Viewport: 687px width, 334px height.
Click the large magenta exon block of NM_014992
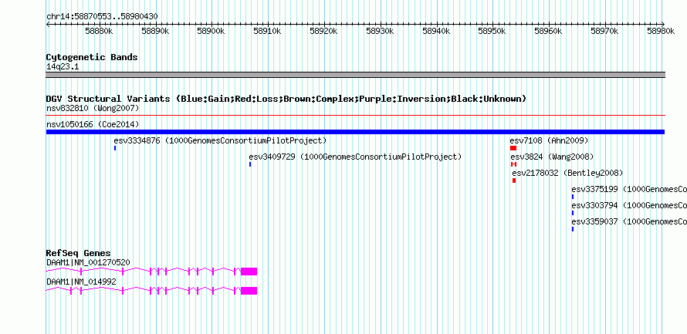click(x=249, y=291)
